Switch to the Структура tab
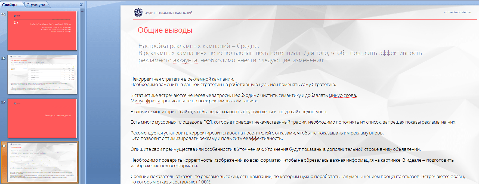This screenshot has height=184, width=479. [36, 5]
